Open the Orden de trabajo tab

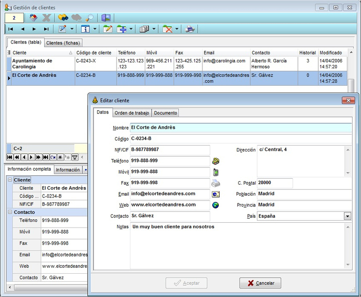pos(132,113)
